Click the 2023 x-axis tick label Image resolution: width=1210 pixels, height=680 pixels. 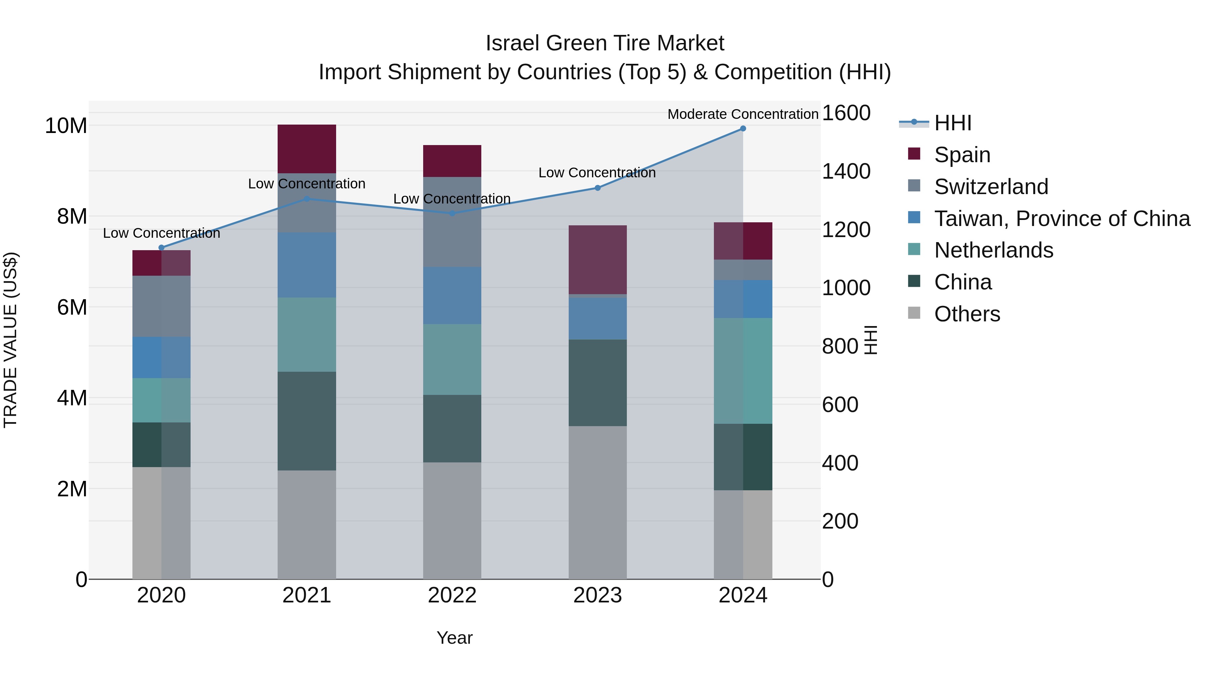[598, 595]
